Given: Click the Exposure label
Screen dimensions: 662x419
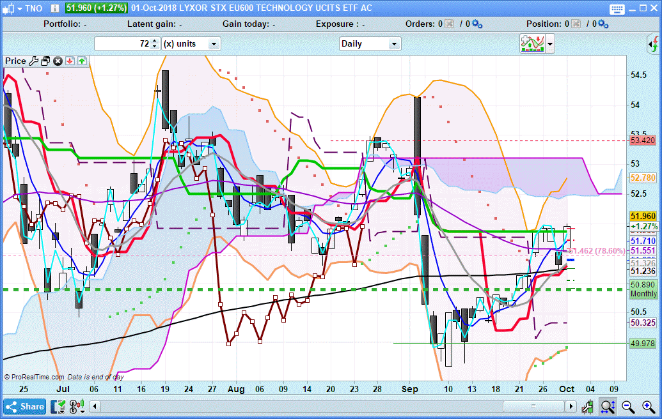Looking at the screenshot, I should [x=340, y=24].
